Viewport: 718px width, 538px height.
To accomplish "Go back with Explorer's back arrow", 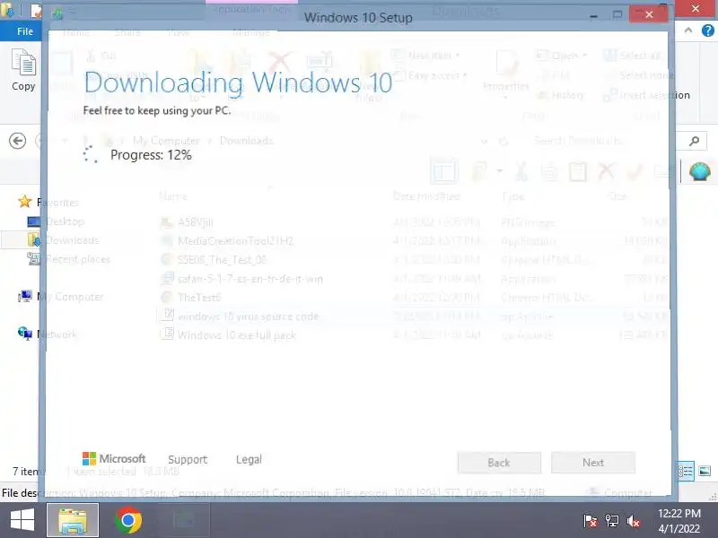I will [17, 141].
